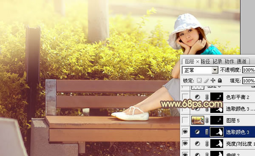Click adjustment icon of 色彩平衡 2 layer
Viewport: 255px width, 156px height.
(197, 97)
